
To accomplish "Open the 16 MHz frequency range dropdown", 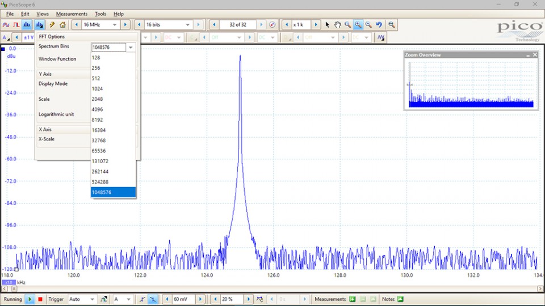I will [115, 25].
